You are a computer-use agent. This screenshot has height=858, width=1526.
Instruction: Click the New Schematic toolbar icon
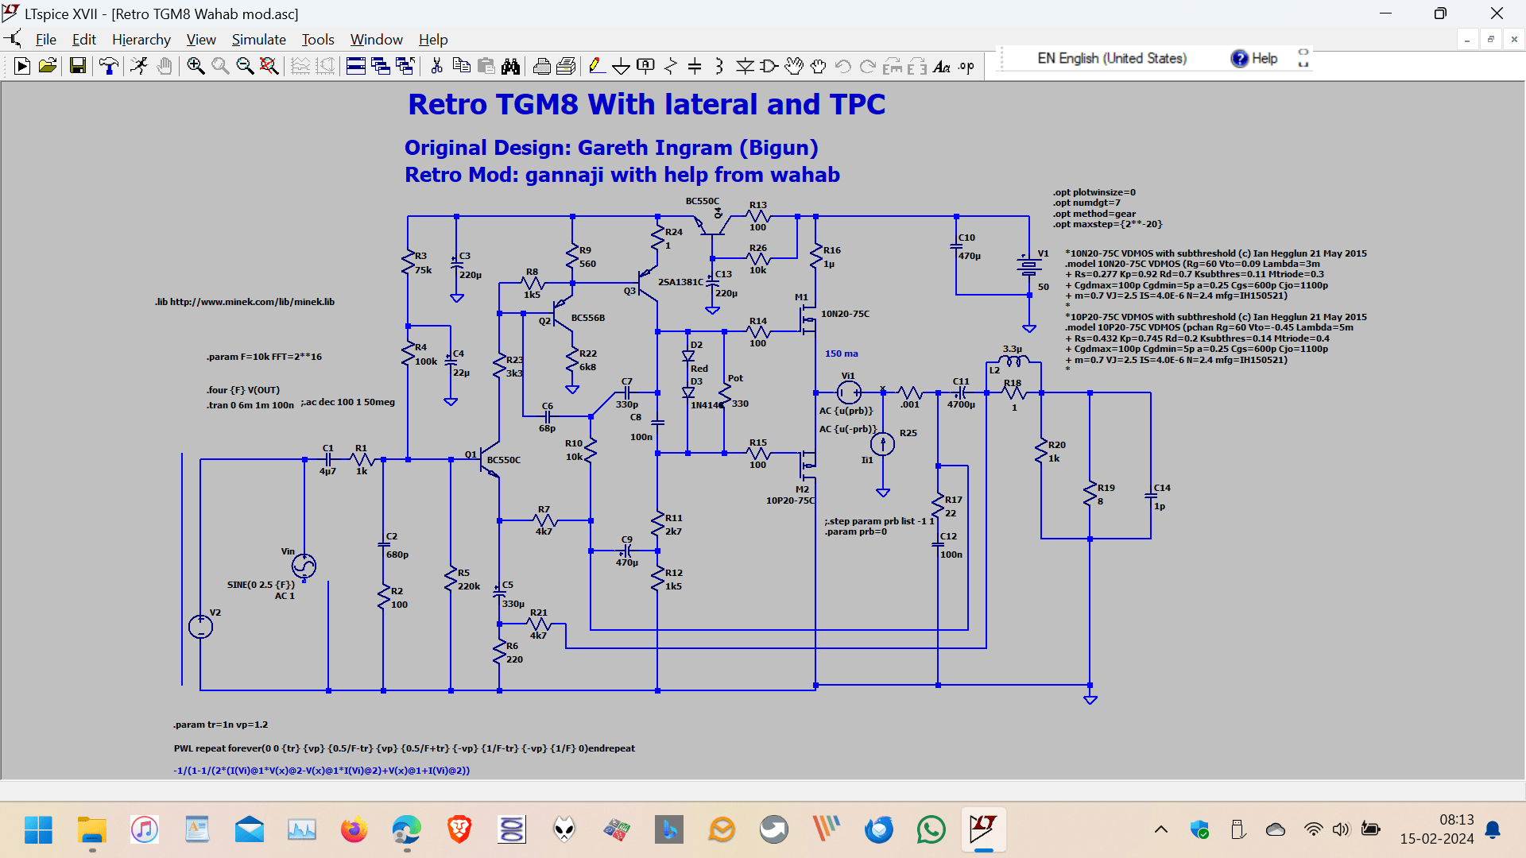tap(22, 67)
